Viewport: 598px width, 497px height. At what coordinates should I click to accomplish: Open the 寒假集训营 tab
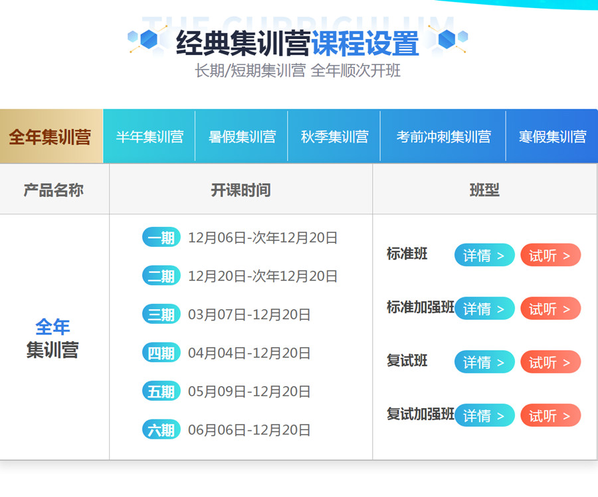[552, 137]
